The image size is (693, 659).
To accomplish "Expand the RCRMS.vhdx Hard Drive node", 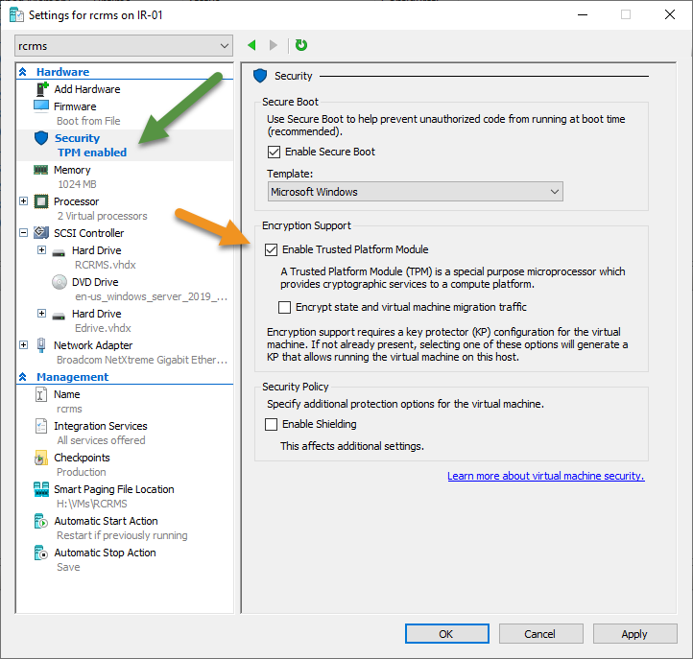I will (41, 250).
